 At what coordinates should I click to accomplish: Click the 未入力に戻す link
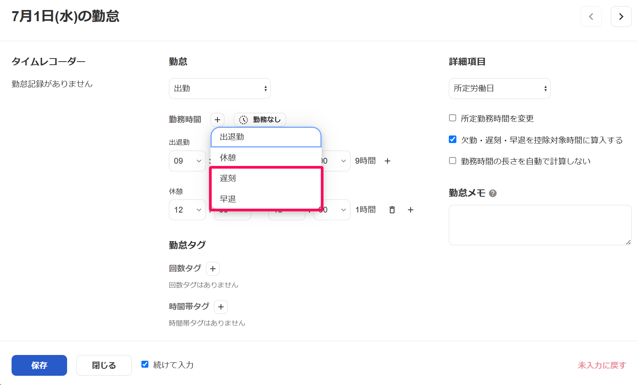click(602, 365)
